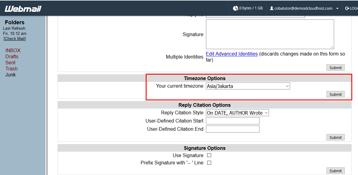Open the Reply Citation Style dropdown

coord(237,113)
